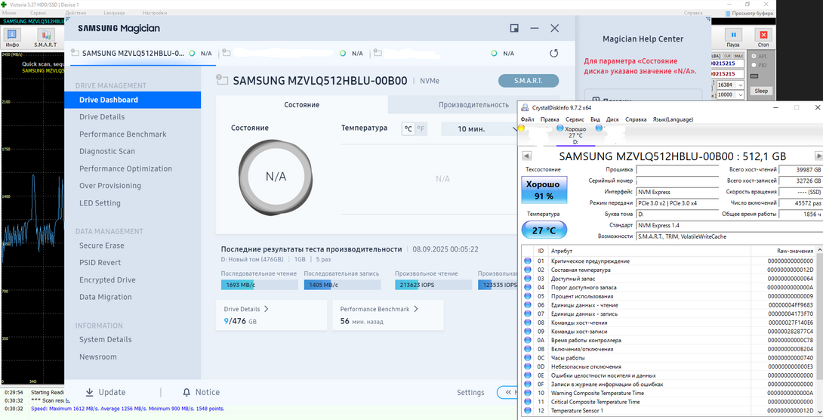Open the 10000 timeout dropdown
The height and width of the screenshot is (420, 823).
(x=730, y=94)
